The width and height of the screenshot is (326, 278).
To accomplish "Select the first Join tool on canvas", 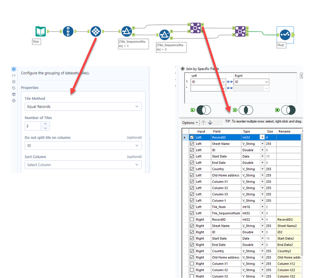I will coord(195,28).
